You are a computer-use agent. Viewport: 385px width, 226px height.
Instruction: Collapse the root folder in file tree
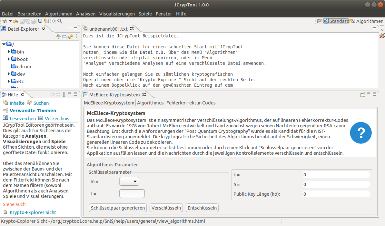point(4,44)
